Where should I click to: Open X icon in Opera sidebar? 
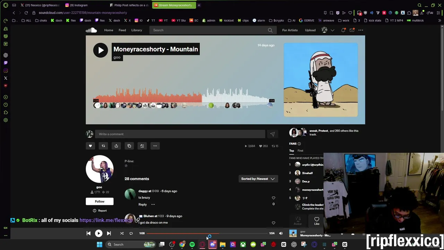(6, 78)
